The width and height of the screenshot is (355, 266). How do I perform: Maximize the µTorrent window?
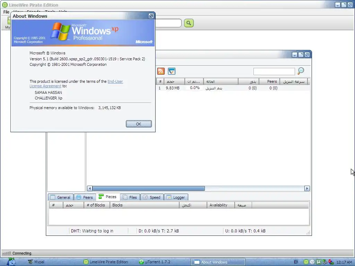point(301,55)
